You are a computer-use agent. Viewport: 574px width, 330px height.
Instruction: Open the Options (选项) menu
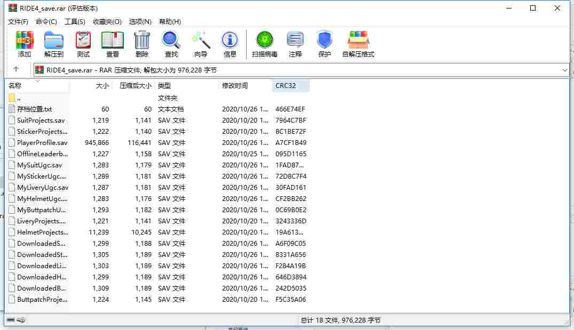click(140, 21)
